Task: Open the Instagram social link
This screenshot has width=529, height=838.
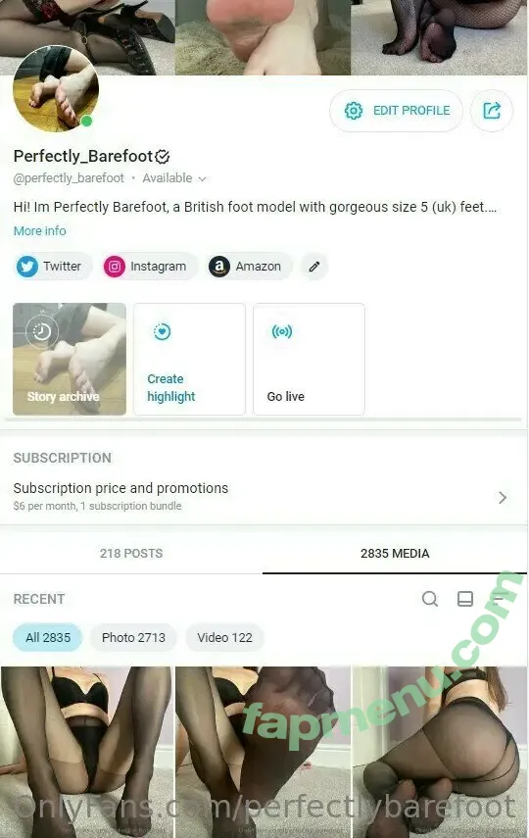Action: coord(148,267)
